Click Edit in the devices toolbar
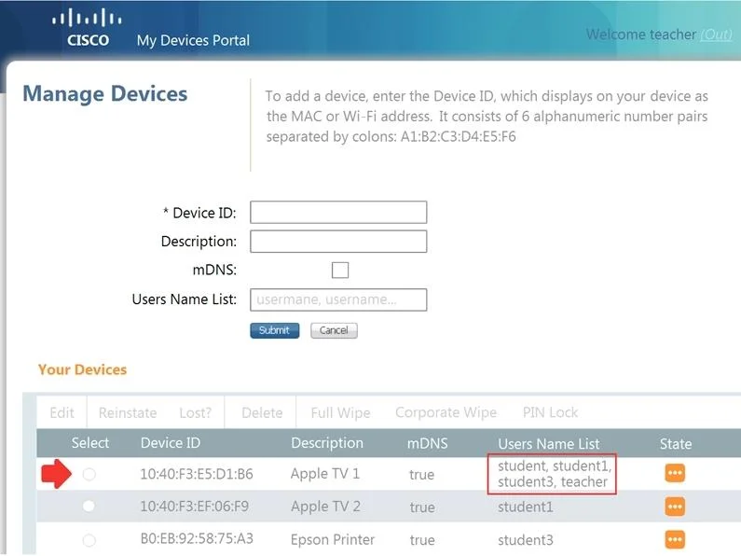The image size is (741, 556). tap(62, 412)
